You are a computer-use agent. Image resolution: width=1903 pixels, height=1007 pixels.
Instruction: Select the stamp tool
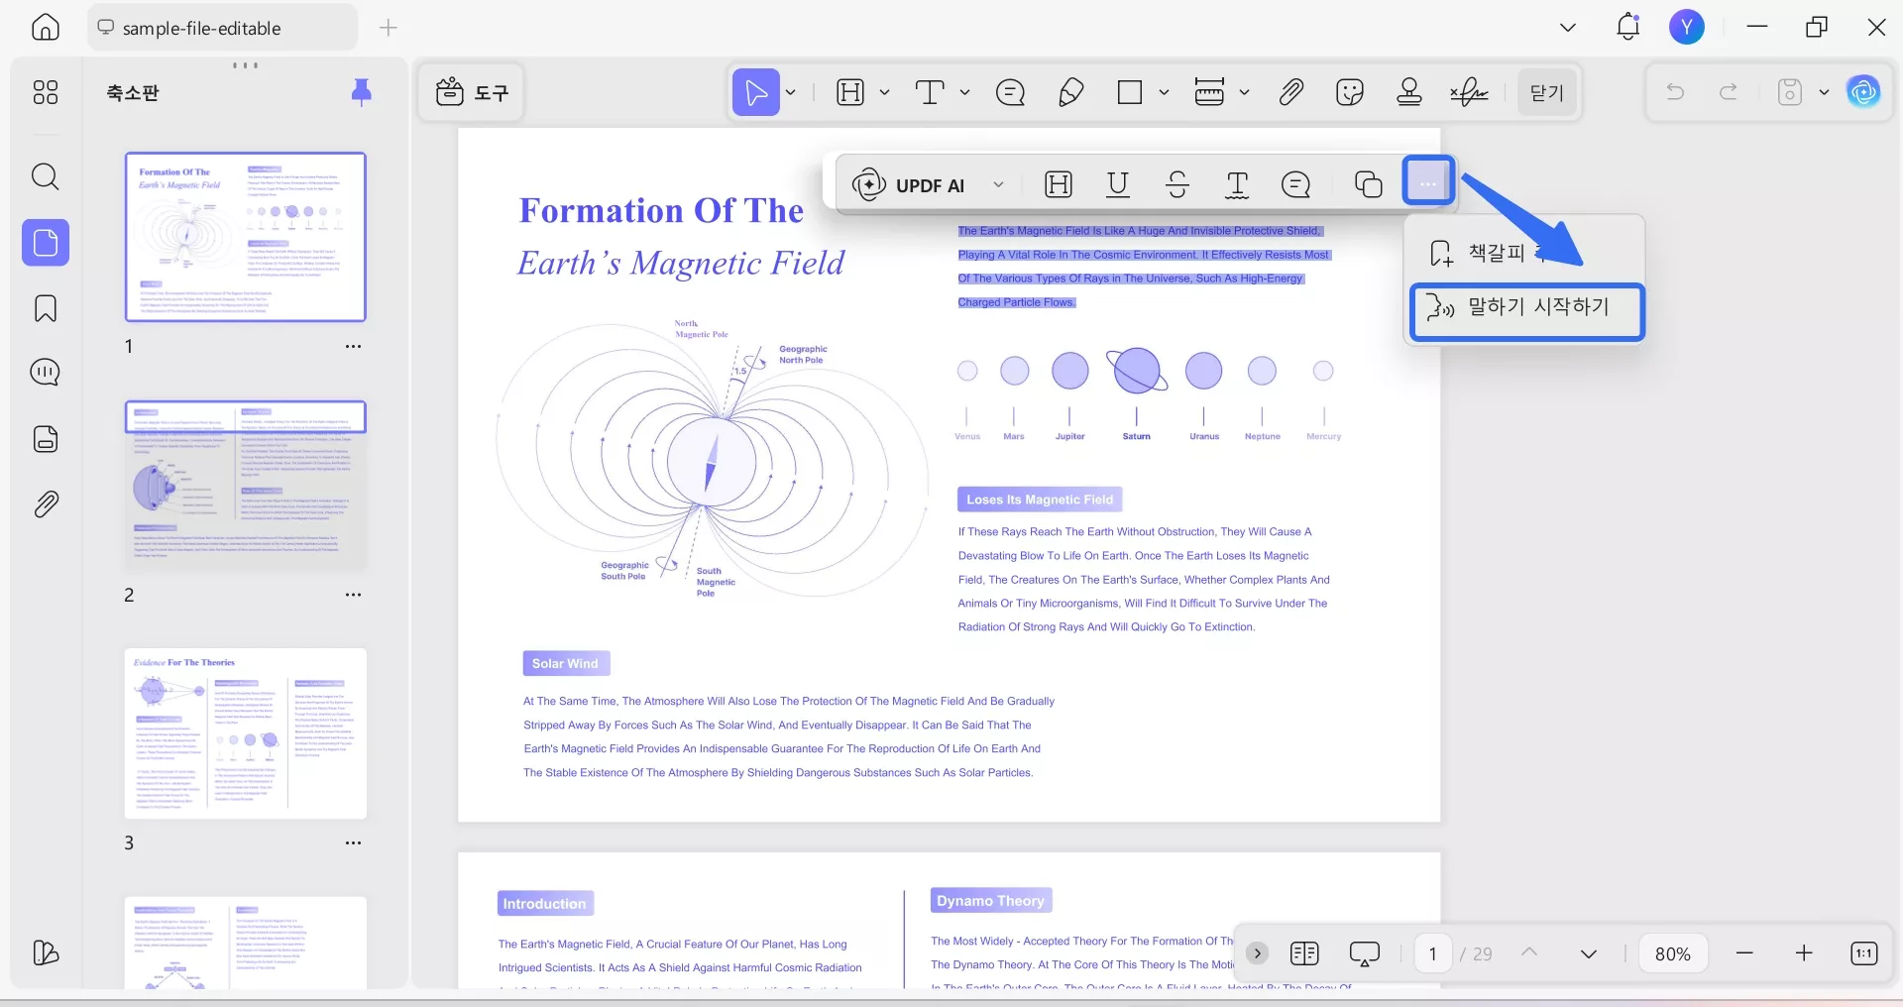(1409, 92)
